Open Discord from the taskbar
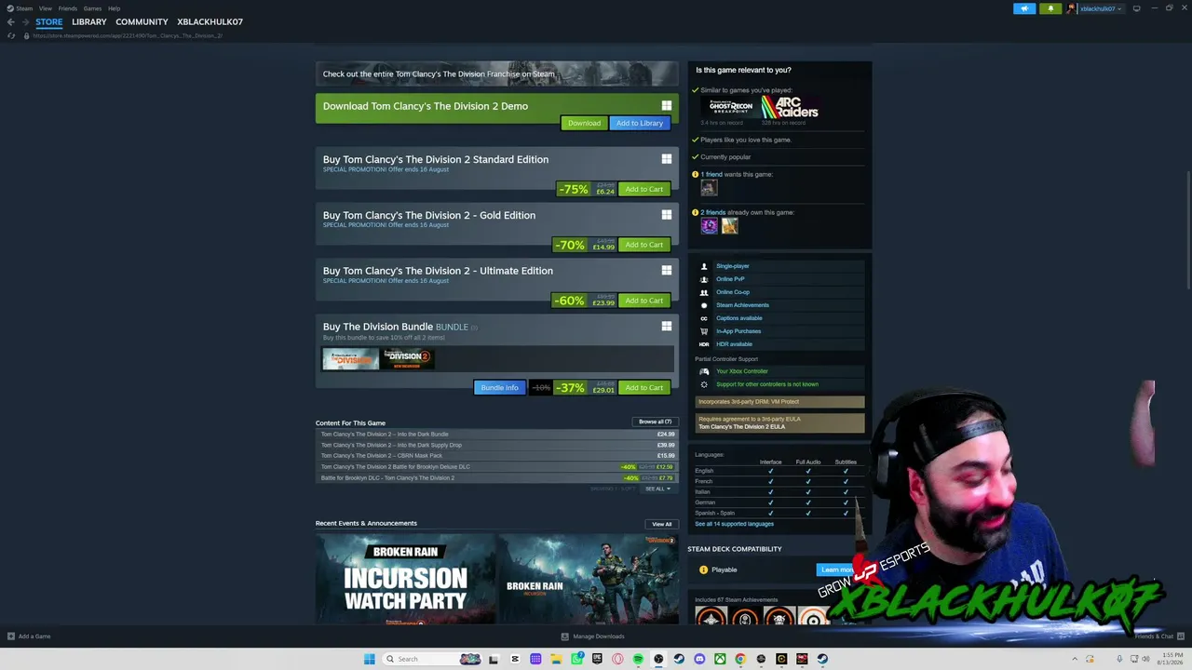1192x670 pixels. 699,659
